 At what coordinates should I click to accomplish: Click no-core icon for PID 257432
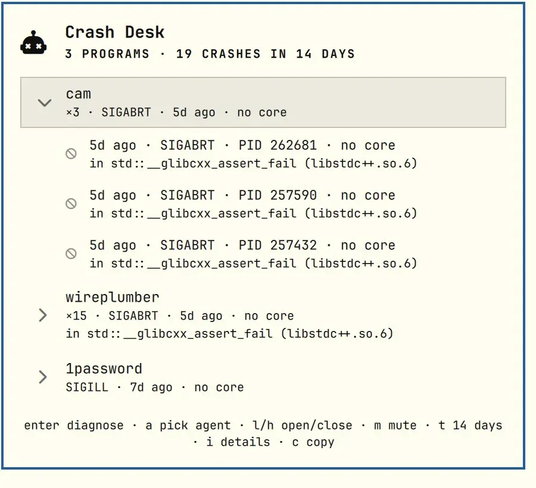point(71,254)
